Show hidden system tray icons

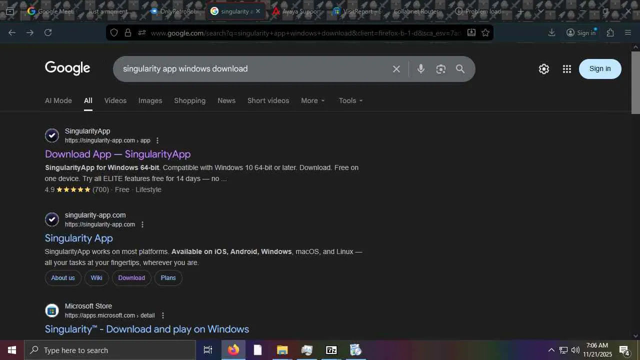click(x=551, y=350)
